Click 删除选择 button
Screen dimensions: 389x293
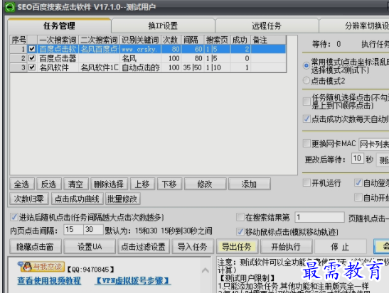[x=109, y=184]
